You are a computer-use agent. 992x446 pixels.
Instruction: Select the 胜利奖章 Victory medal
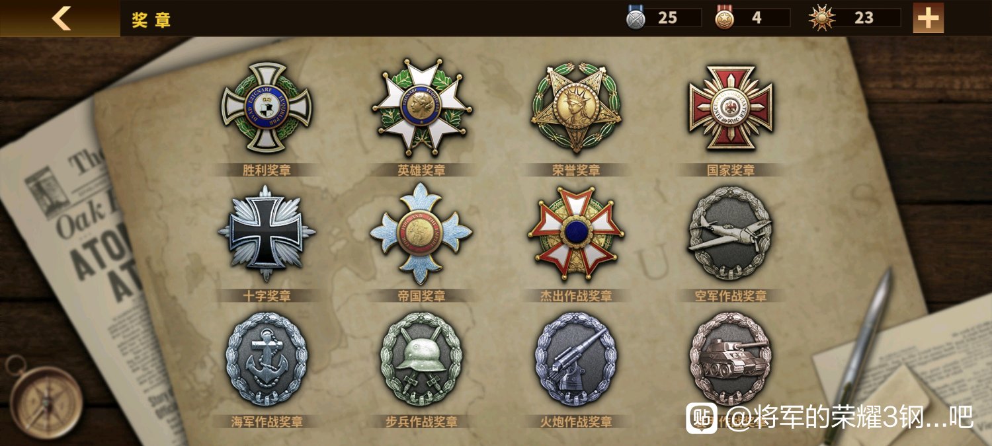coord(267,108)
